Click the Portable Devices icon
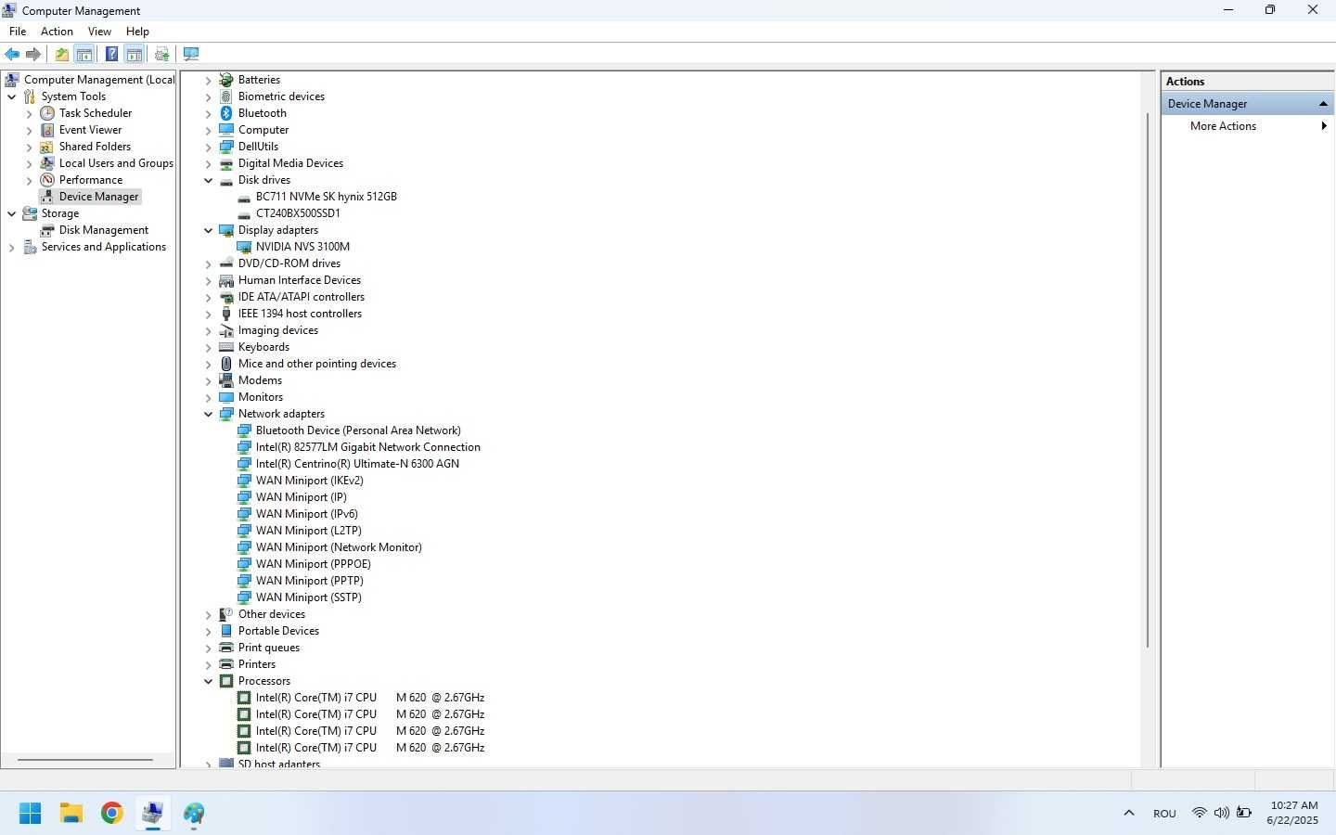This screenshot has width=1336, height=835. 225,631
